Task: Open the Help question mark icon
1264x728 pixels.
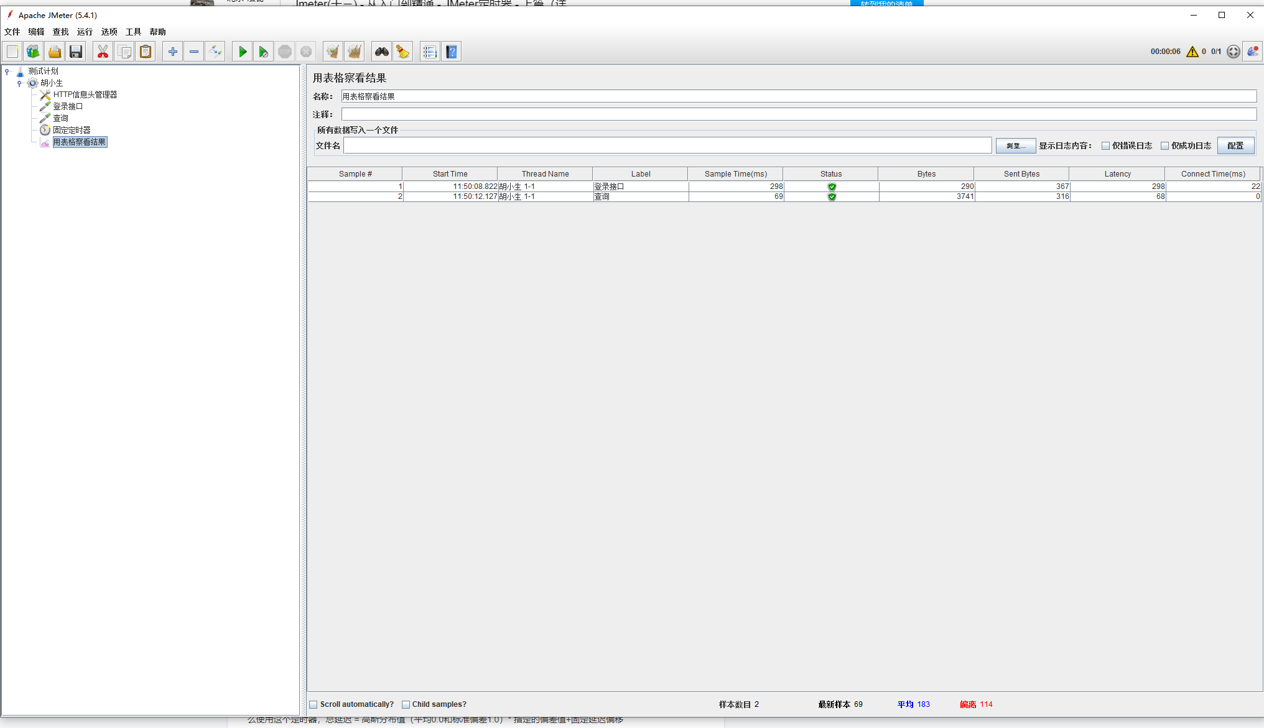Action: (x=452, y=52)
